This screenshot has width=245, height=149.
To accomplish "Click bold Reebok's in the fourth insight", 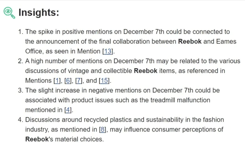I will tap(40, 139).
